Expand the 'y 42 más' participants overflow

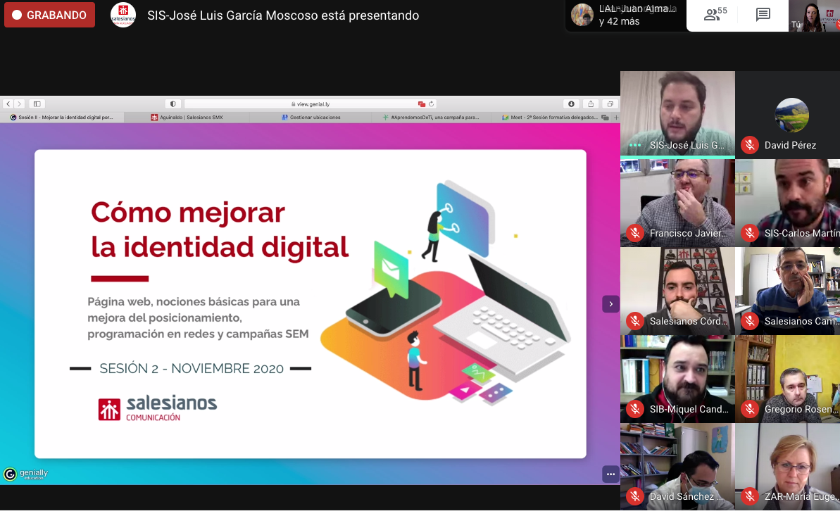pos(620,21)
